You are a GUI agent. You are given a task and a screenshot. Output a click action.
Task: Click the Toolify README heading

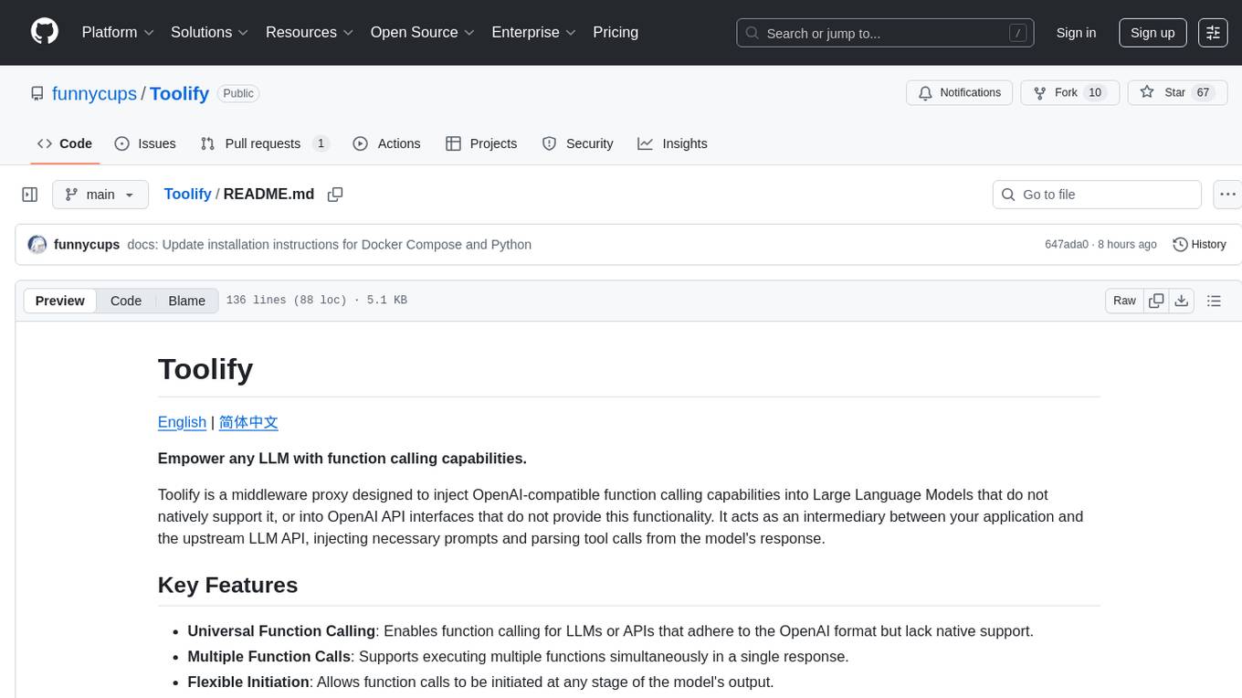pos(205,369)
